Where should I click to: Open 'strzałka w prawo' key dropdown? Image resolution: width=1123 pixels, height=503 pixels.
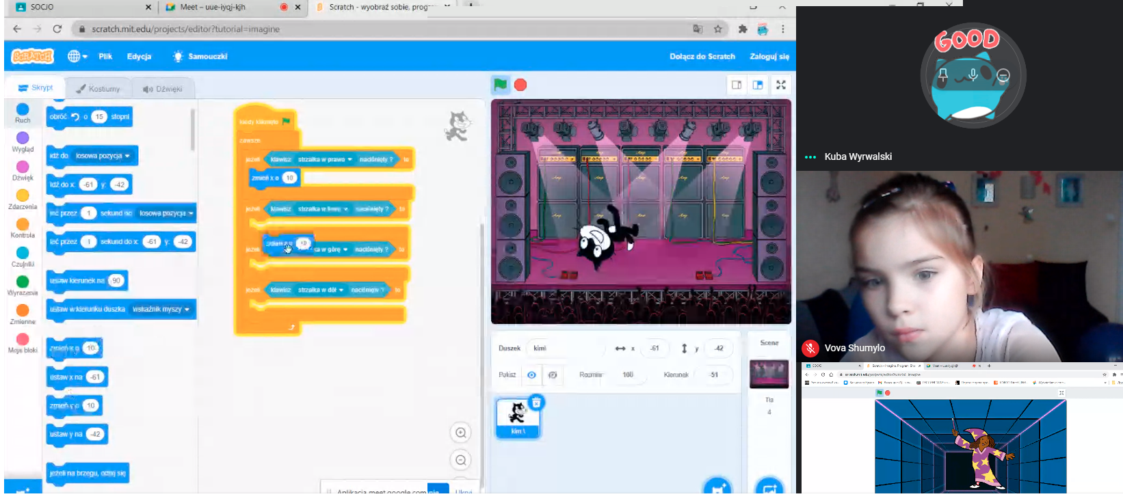click(325, 159)
